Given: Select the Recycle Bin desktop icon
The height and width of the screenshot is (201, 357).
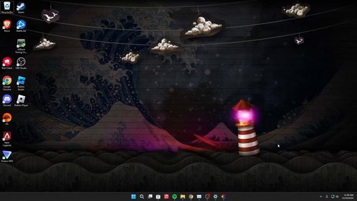Looking at the screenshot, I should click(7, 7).
